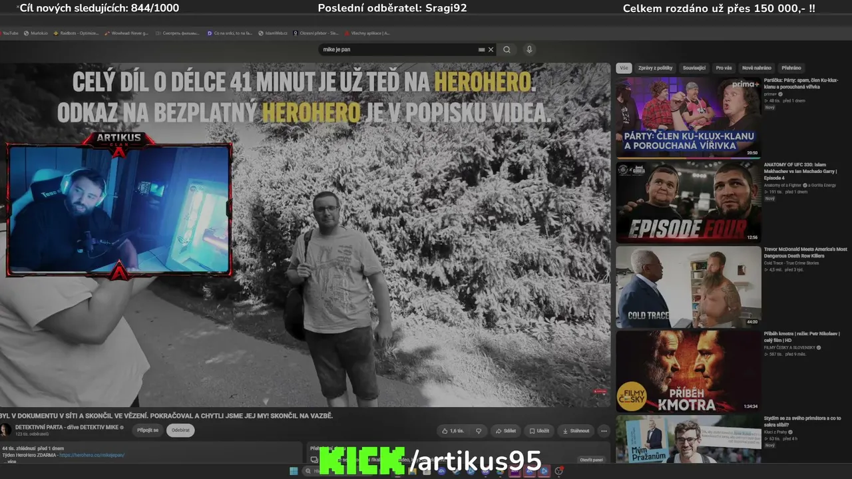Viewport: 852px width, 479px height.
Task: Share the video via Sdílet
Action: 505,430
